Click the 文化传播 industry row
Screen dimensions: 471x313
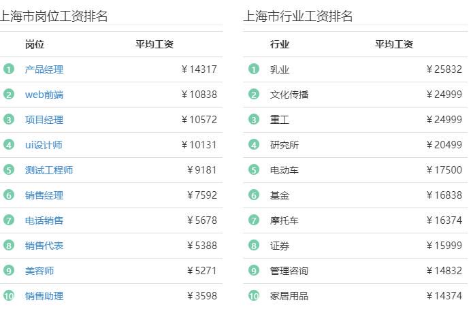(x=355, y=95)
